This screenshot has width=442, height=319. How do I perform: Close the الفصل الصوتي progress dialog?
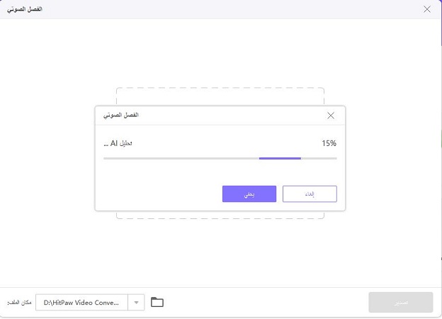[x=331, y=115]
